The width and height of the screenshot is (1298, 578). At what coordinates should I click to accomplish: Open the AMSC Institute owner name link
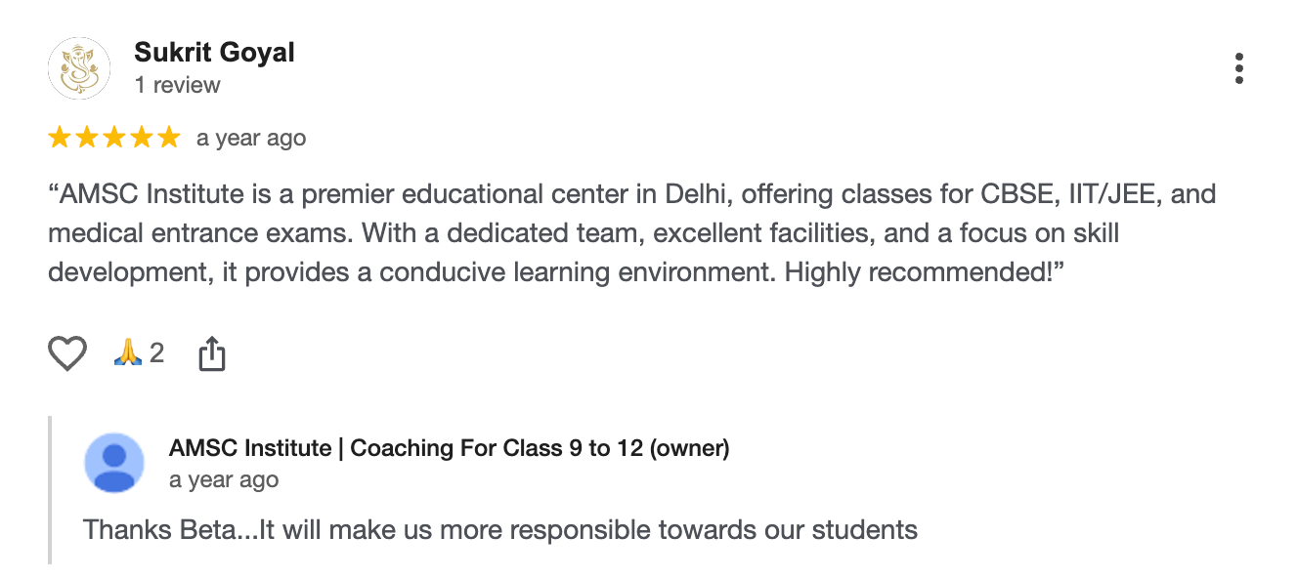click(x=449, y=448)
